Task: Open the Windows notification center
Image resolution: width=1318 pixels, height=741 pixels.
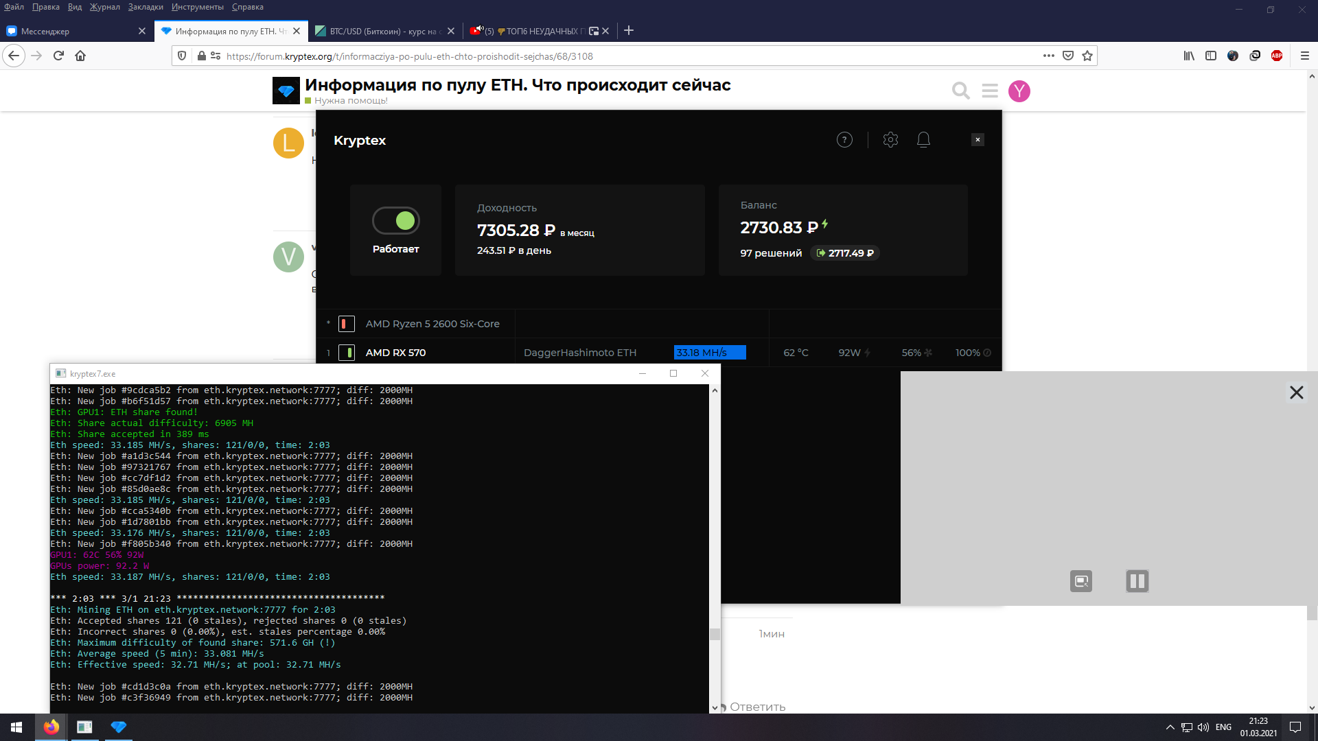Action: [x=1295, y=727]
